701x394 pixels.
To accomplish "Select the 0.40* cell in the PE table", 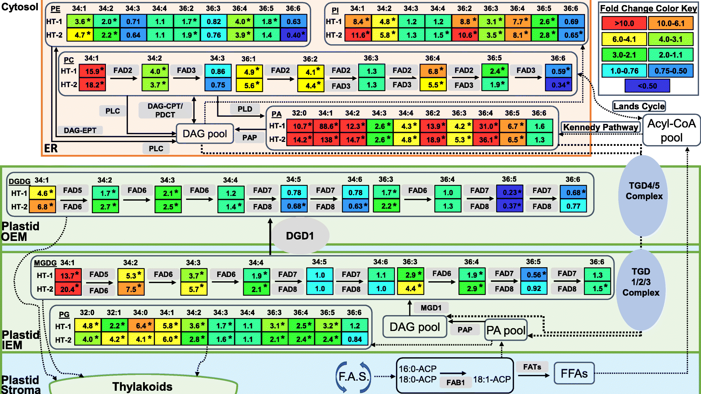I will 294,35.
